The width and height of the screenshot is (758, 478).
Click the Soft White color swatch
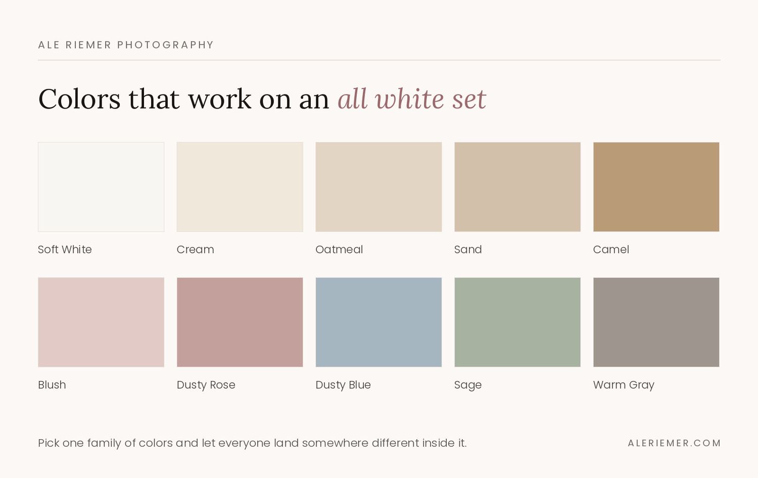pyautogui.click(x=101, y=187)
